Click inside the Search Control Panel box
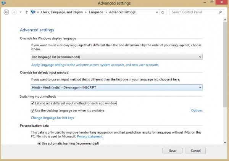 click(x=194, y=12)
